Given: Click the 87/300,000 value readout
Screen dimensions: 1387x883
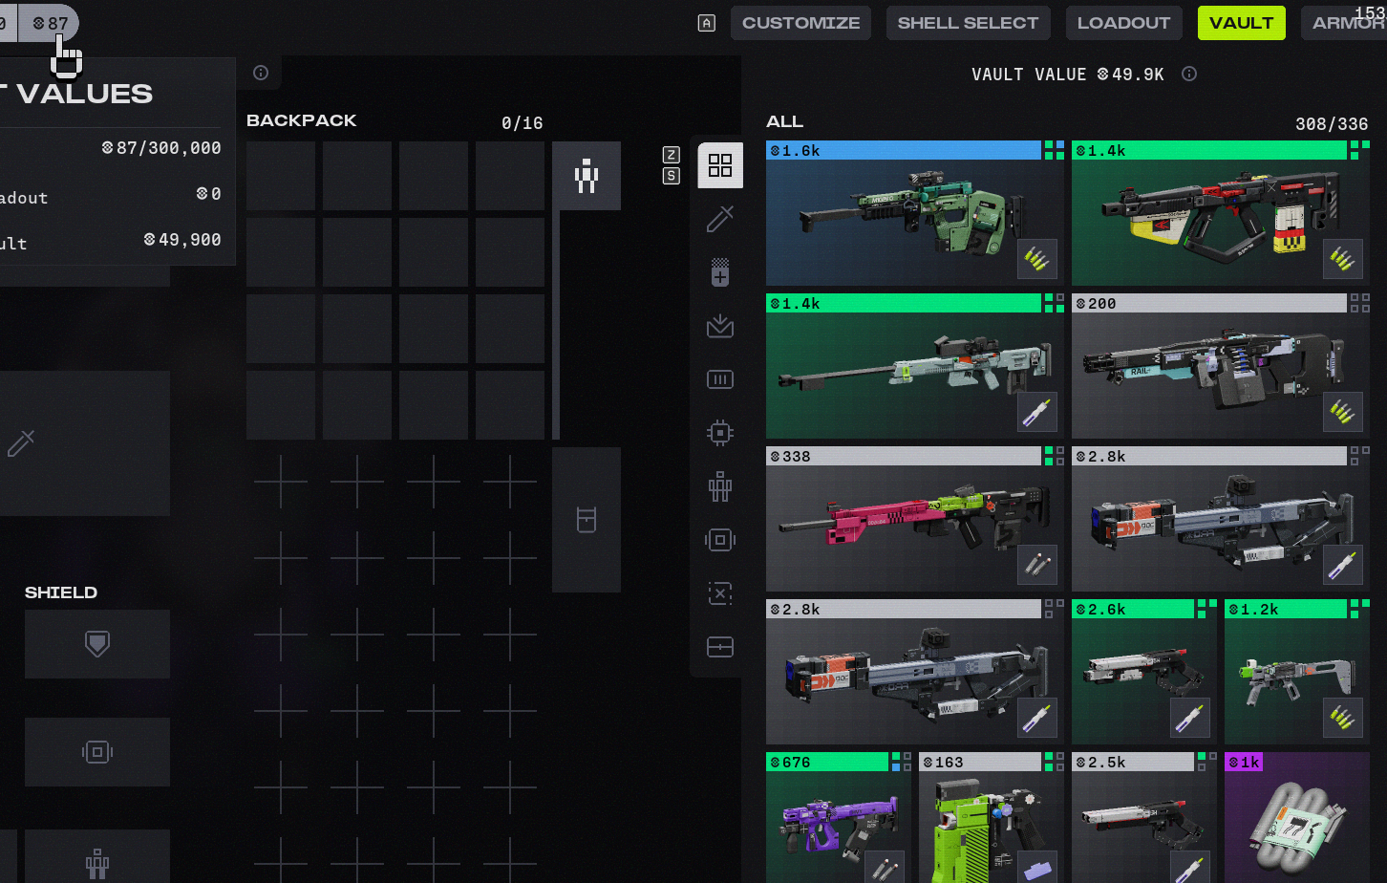Looking at the screenshot, I should (x=161, y=148).
